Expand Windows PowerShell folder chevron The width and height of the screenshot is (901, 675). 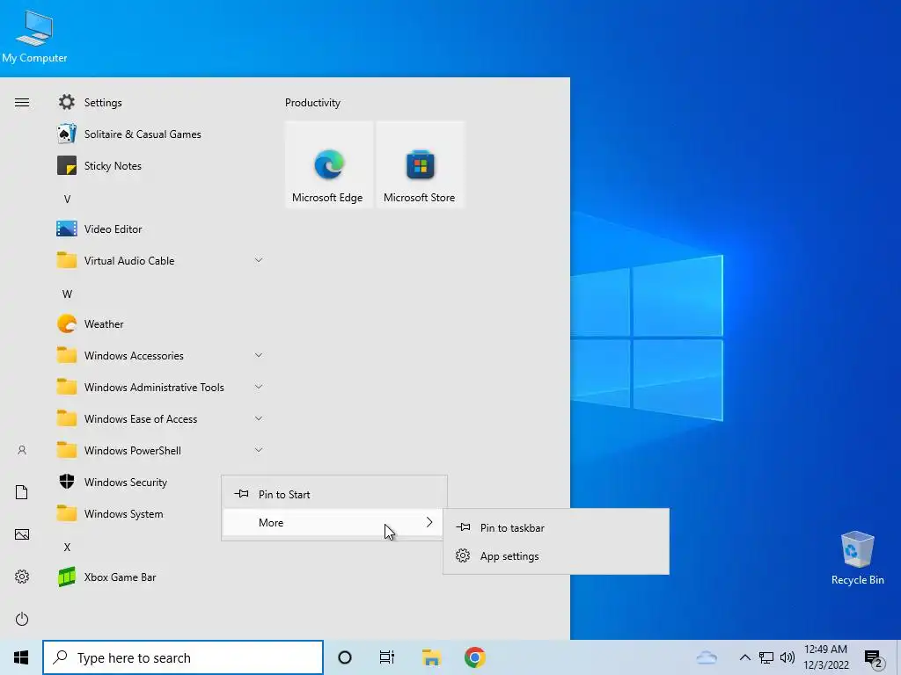(259, 450)
